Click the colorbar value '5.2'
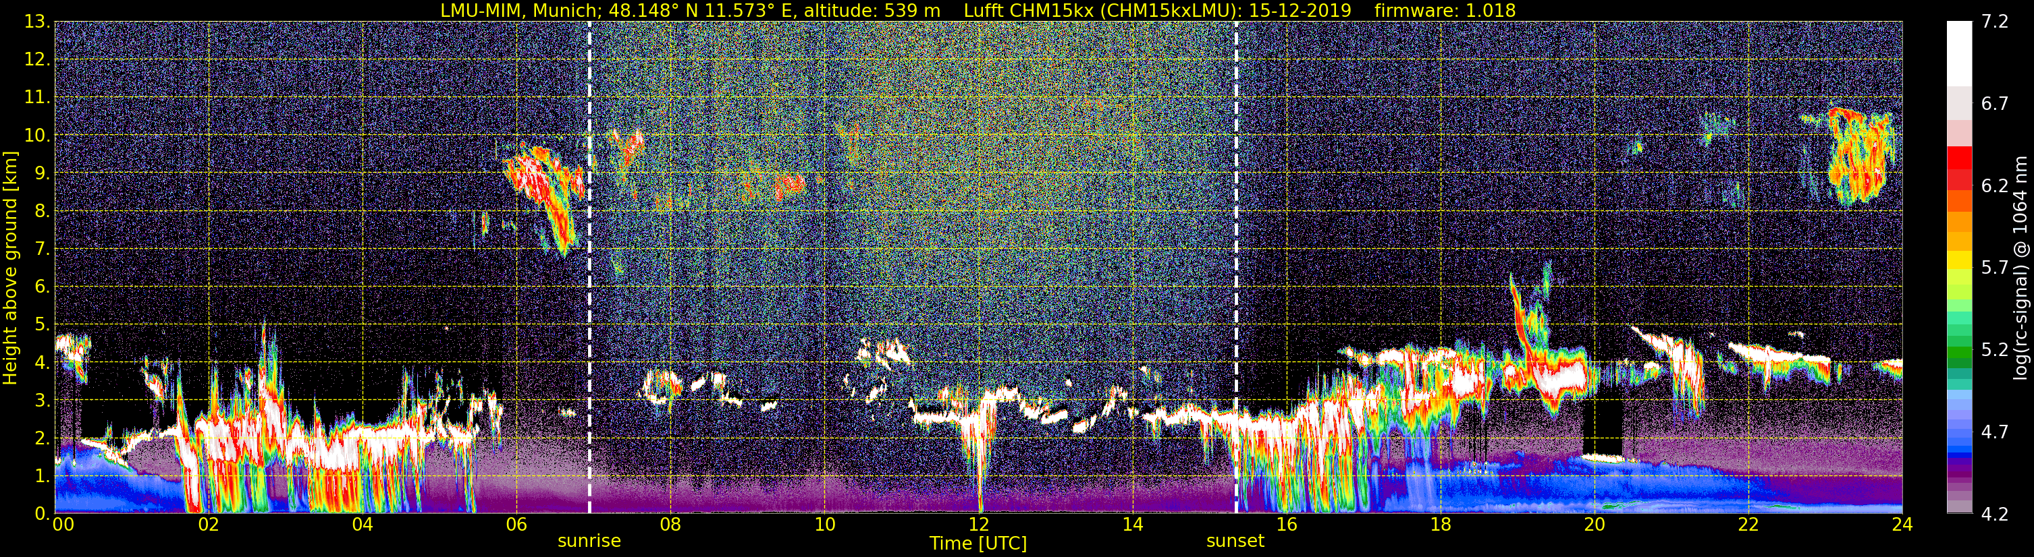Viewport: 2034px width, 557px height. 1995,350
